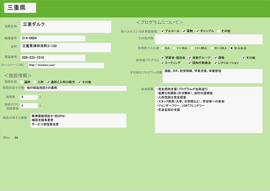Toggle the ギャンブル checkbox

[198, 31]
